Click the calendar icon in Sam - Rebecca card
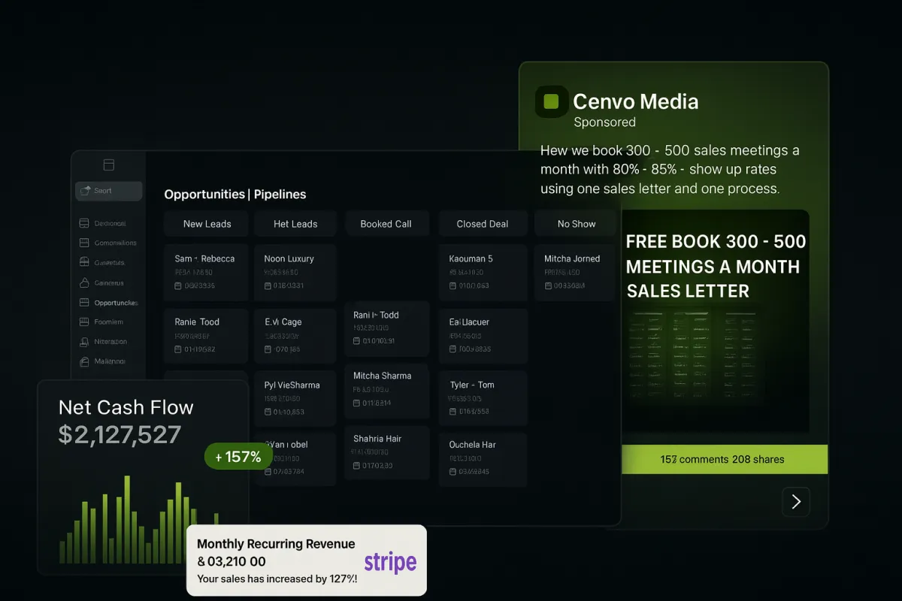Viewport: 902px width, 601px height. (x=178, y=286)
